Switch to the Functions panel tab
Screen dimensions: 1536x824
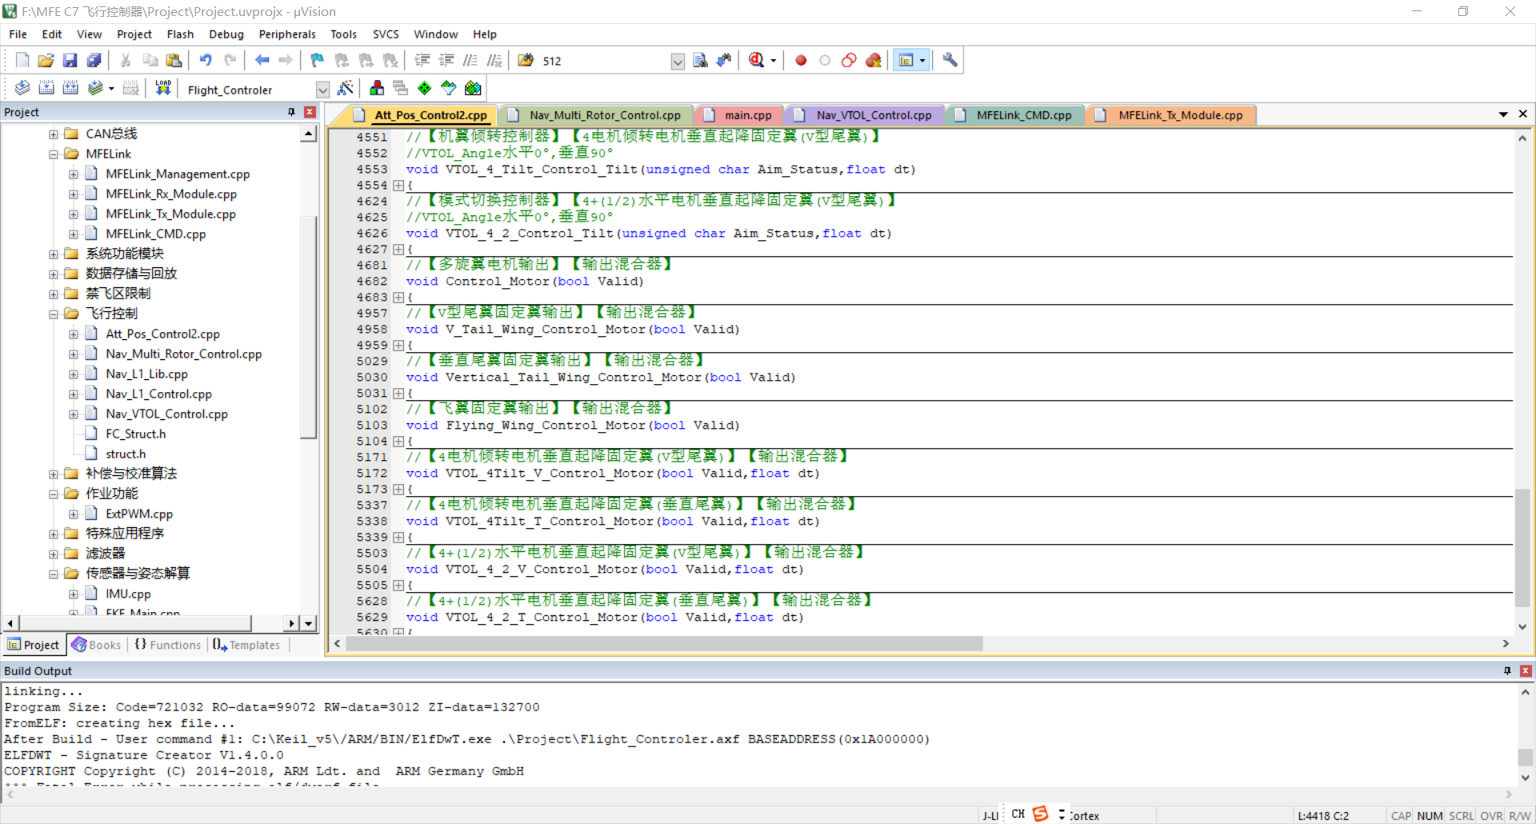[x=168, y=645]
